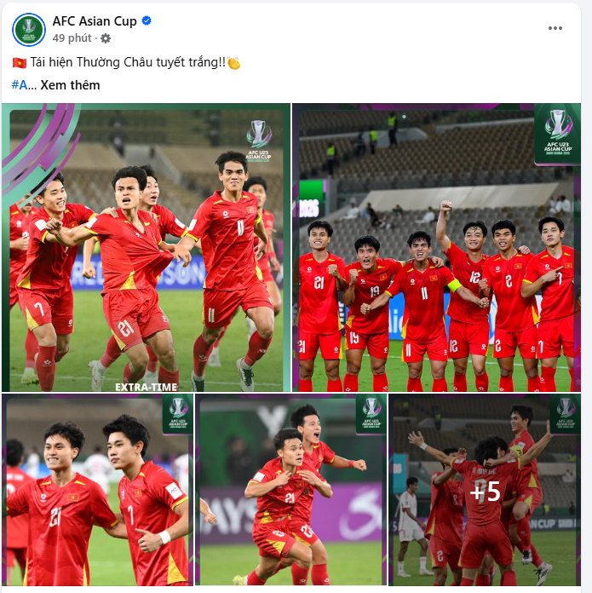View remaining photos via +5 overlay
Image resolution: width=592 pixels, height=593 pixels.
pos(485,490)
